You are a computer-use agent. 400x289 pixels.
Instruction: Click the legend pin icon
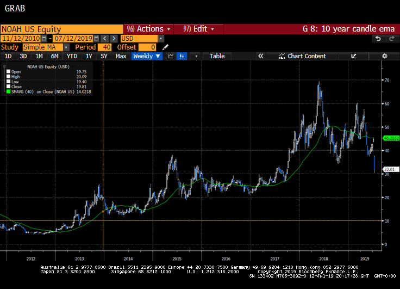point(4,66)
